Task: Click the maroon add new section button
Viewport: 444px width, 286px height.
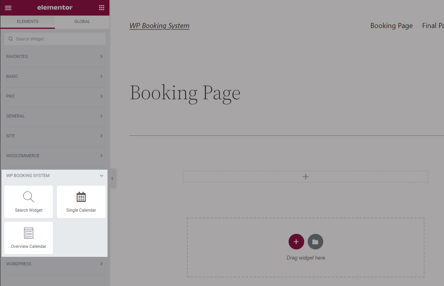Action: [x=296, y=242]
